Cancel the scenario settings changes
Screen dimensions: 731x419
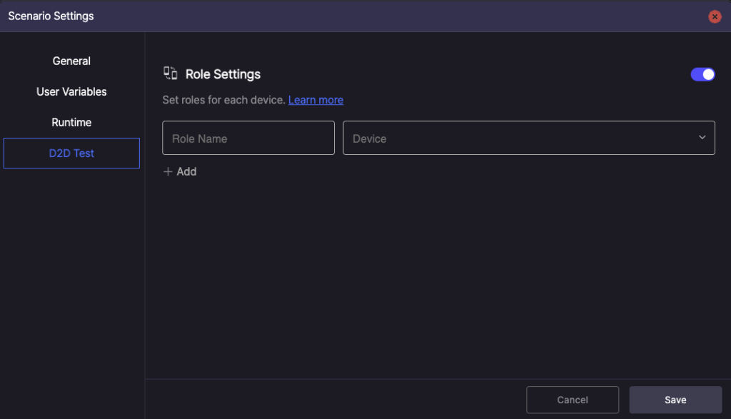click(572, 400)
